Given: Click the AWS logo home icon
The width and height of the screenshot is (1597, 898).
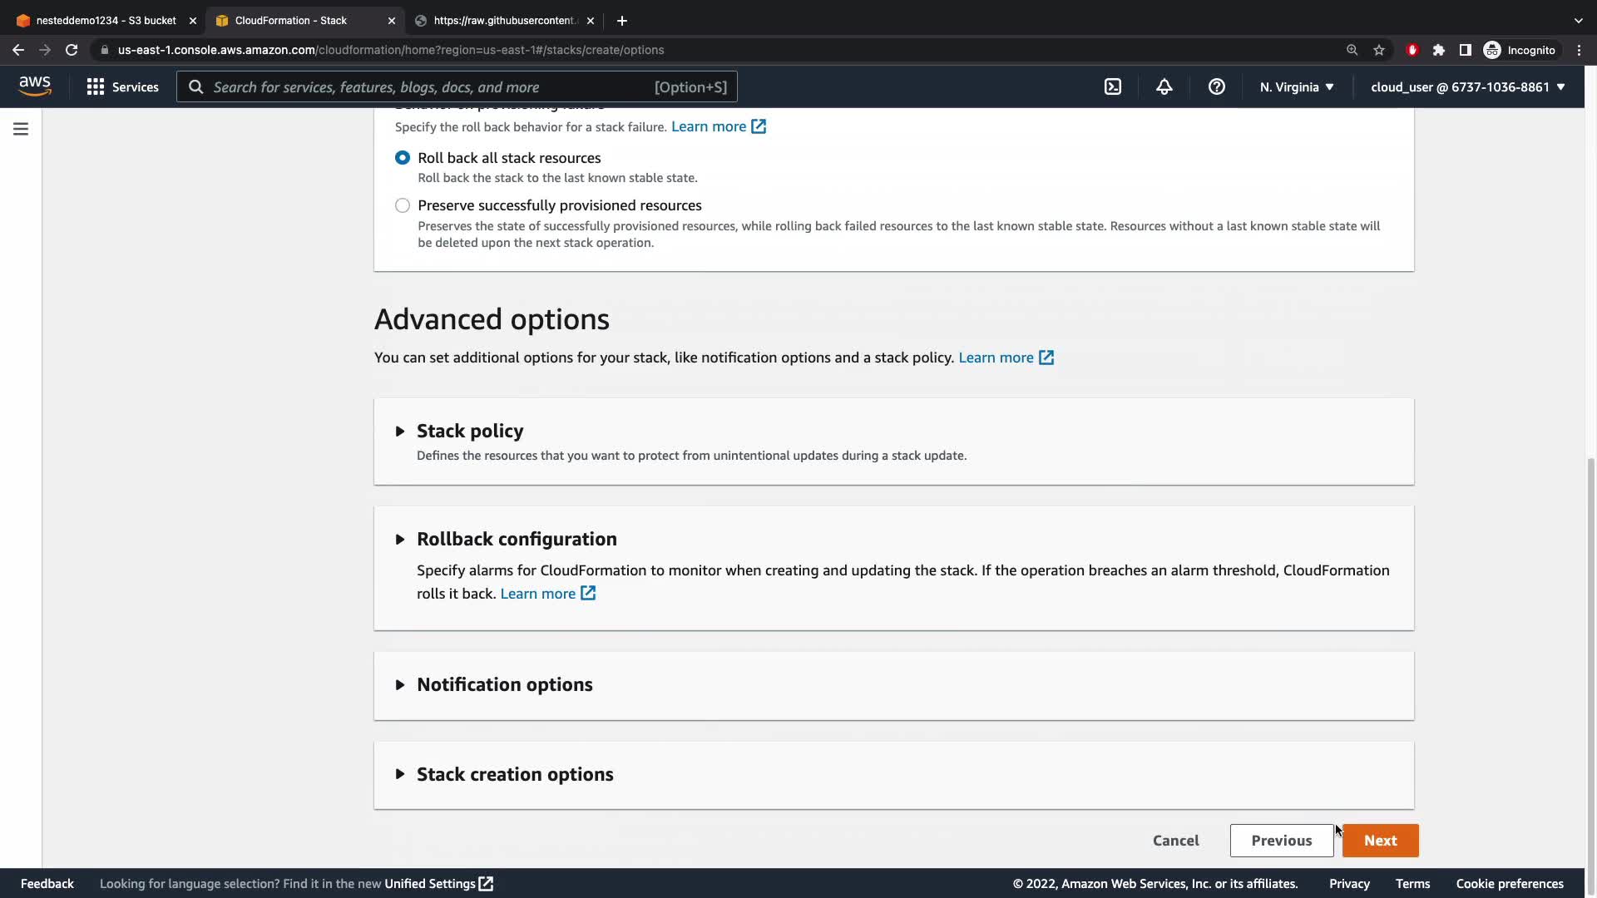Looking at the screenshot, I should (x=35, y=86).
